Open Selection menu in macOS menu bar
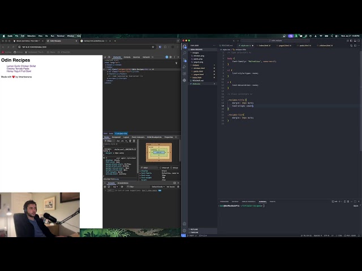Screen dimensions: 362x271 pyautogui.click(x=32, y=36)
